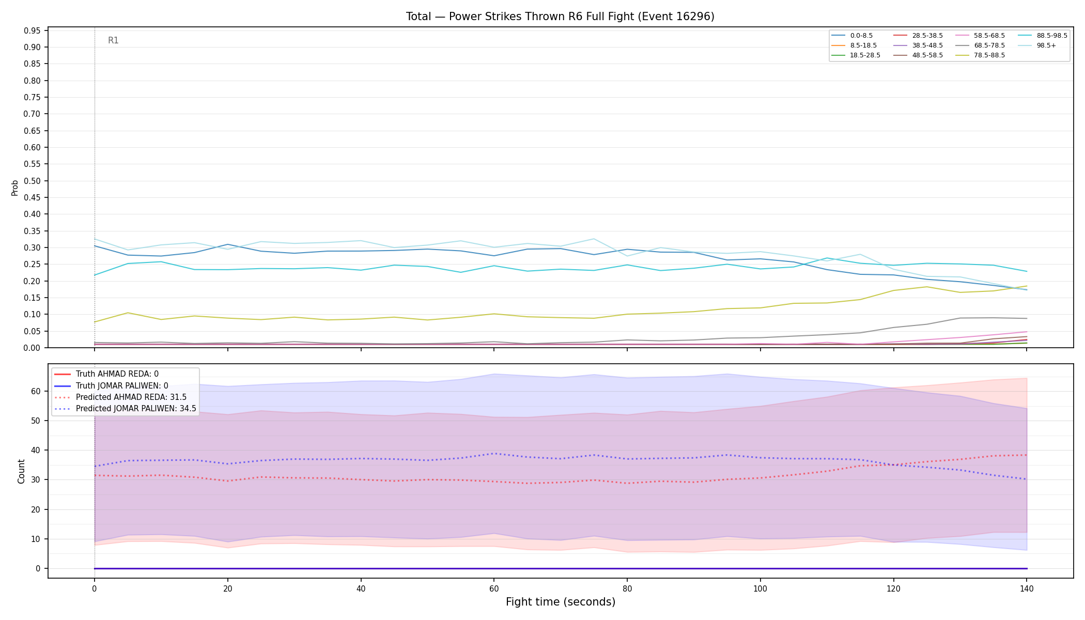Select the R1 round marker label
This screenshot has height=620, width=1085.
click(113, 40)
